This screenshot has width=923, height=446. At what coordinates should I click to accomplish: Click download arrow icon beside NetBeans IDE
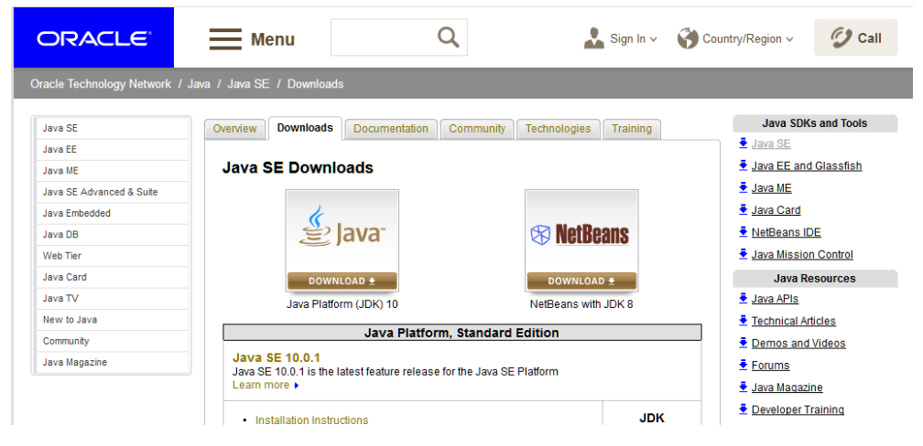coord(743,231)
